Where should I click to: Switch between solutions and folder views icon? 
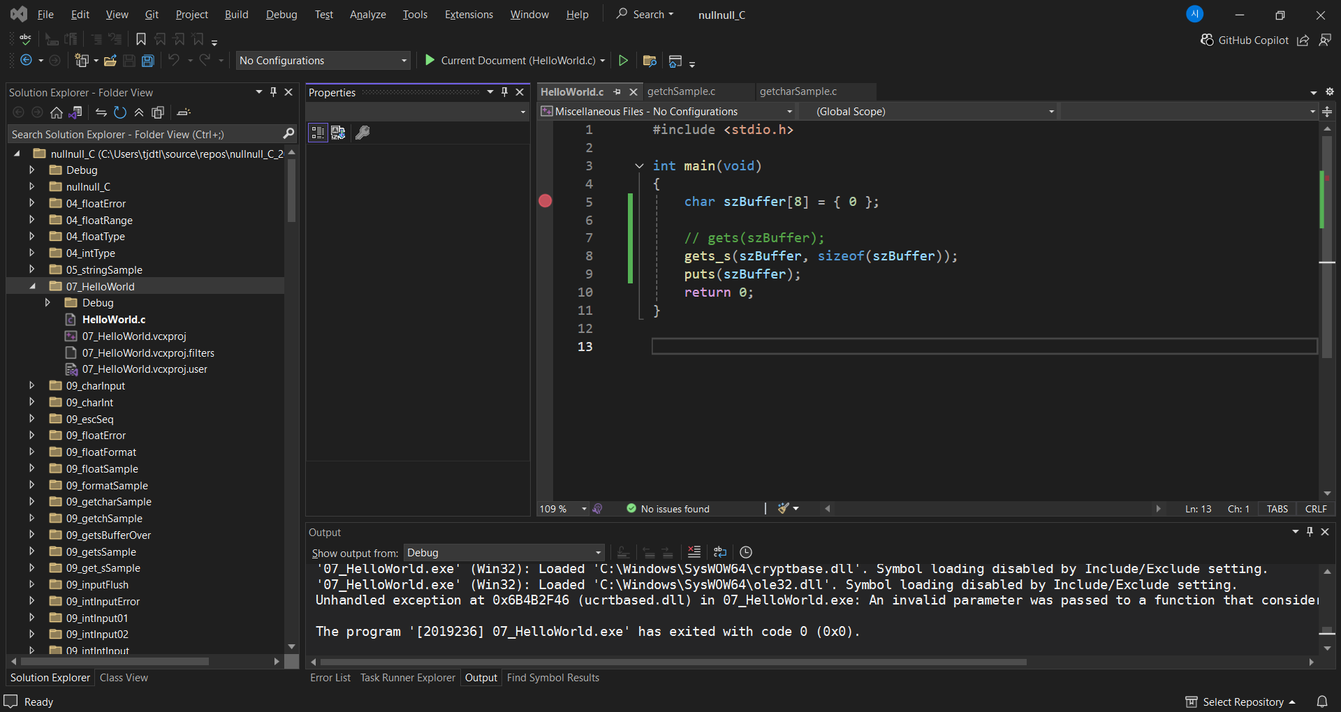75,112
